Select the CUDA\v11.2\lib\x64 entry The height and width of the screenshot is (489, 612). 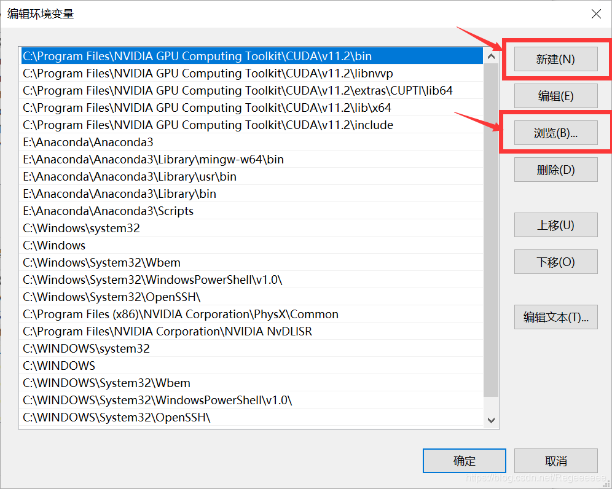(252, 108)
